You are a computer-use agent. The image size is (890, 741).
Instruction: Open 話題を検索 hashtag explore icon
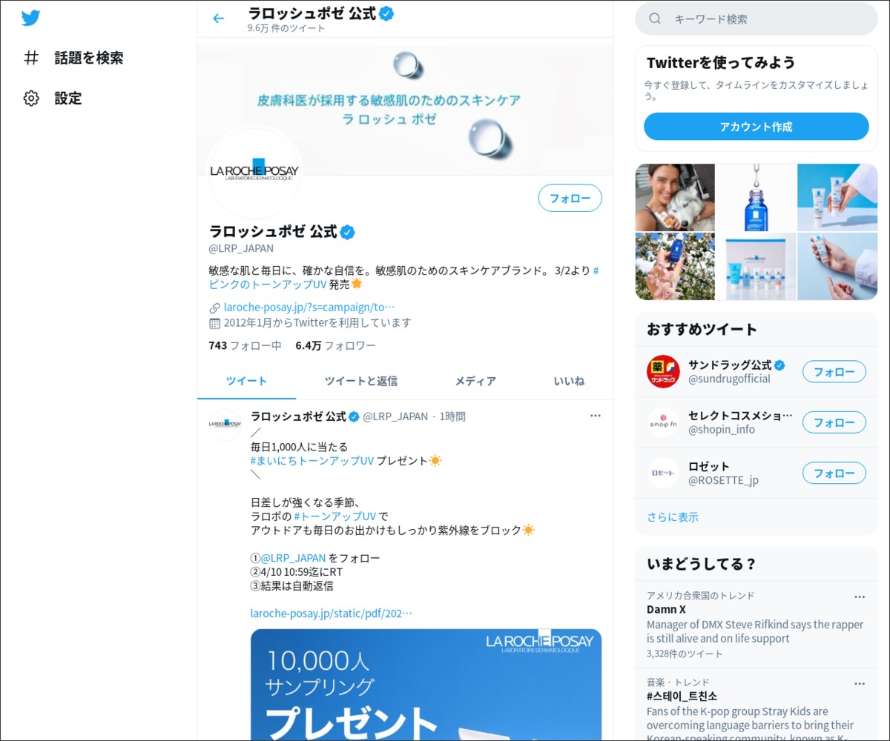point(31,58)
